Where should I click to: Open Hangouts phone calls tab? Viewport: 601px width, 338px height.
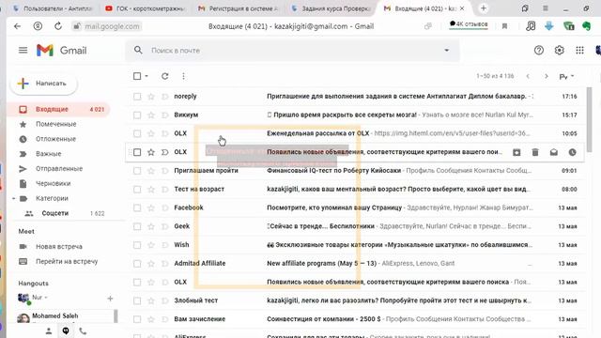83,331
